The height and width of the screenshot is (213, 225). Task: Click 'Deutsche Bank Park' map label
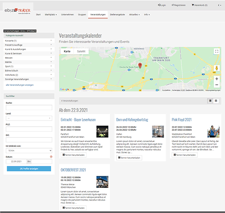coord(129,67)
